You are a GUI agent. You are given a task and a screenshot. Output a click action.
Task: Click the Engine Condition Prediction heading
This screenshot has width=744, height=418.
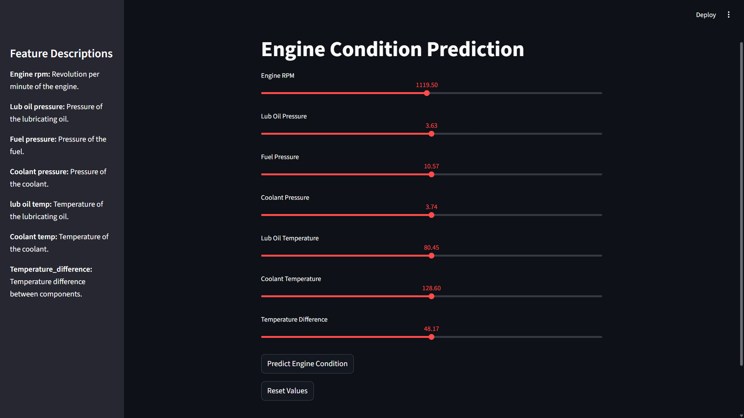(x=392, y=50)
